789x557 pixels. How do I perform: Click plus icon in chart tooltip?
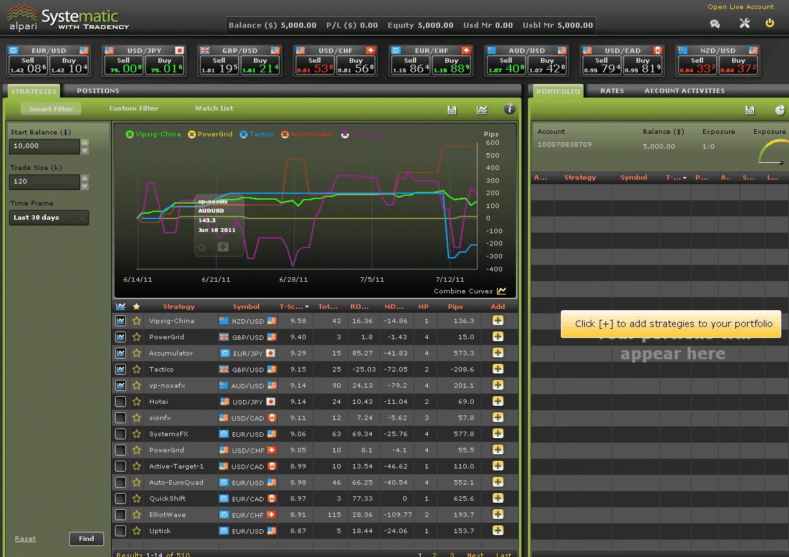(223, 247)
